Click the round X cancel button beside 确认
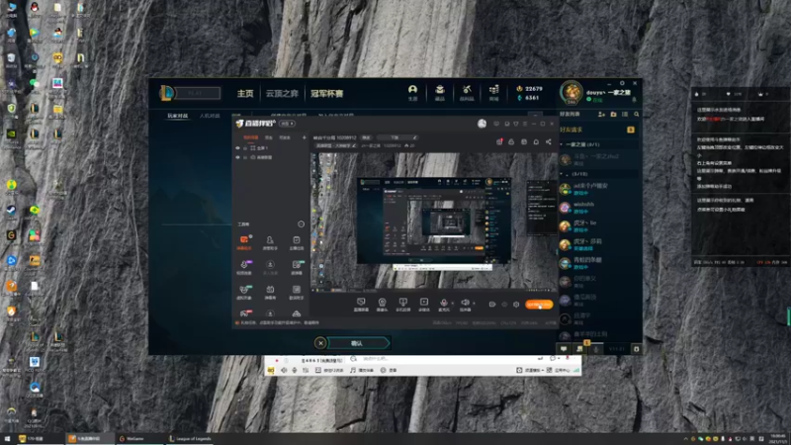791x445 pixels. (x=320, y=343)
